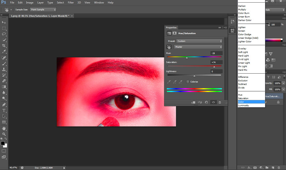Screen dimensions: 286x170
Task: Select the Eyedropper tool
Action: click(4, 51)
